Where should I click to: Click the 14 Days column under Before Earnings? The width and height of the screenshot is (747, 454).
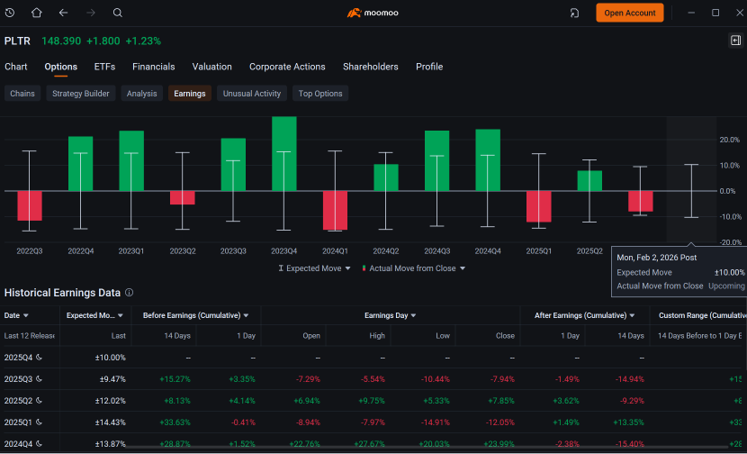point(177,336)
